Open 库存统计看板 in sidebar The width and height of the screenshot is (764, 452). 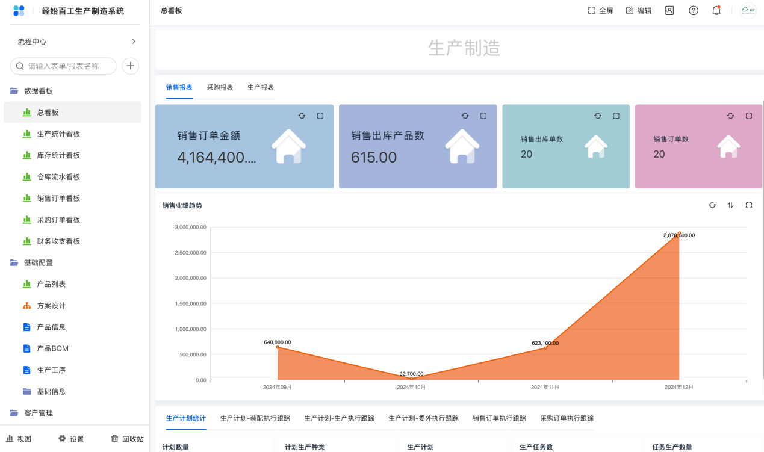(x=58, y=155)
